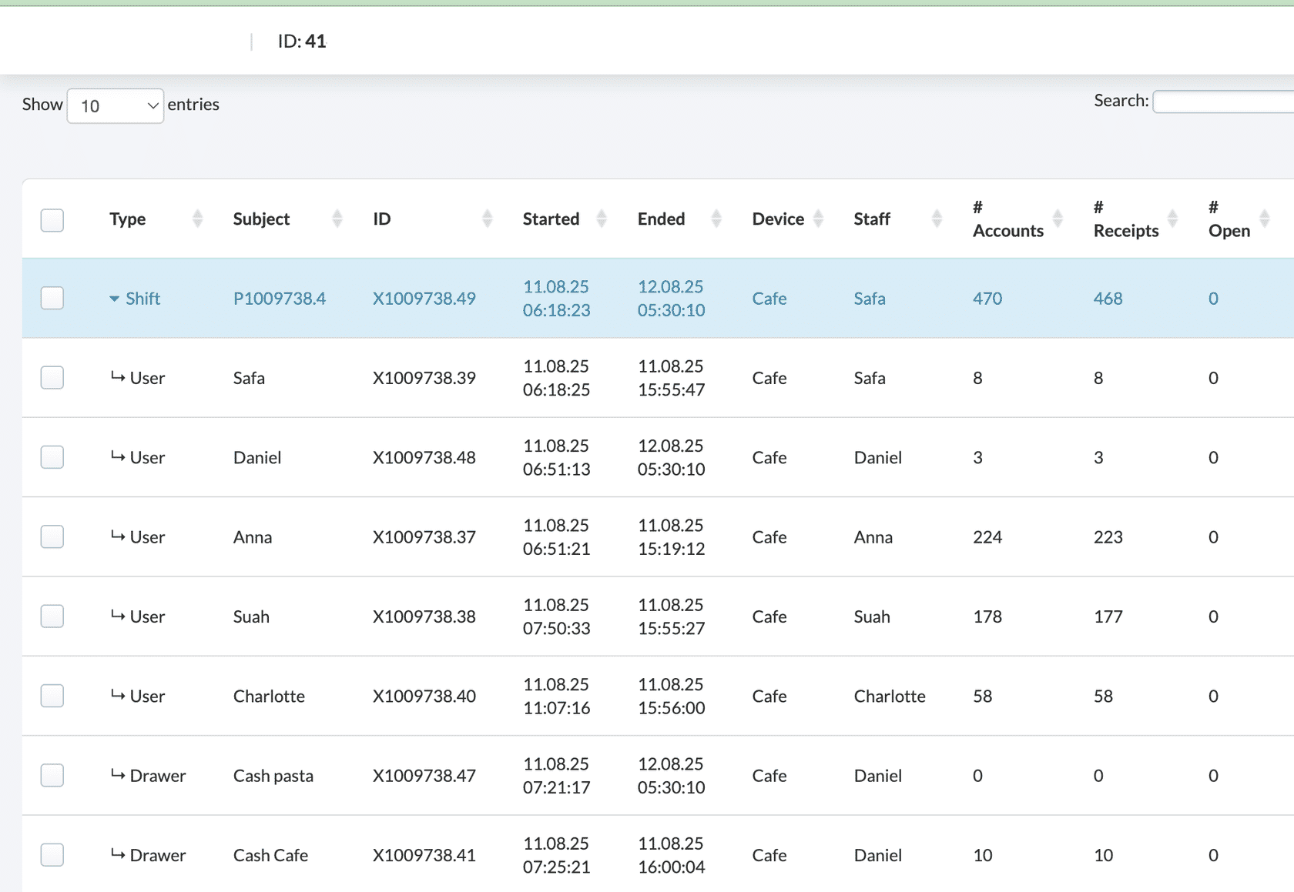Image resolution: width=1294 pixels, height=892 pixels.
Task: Click the Started column sort arrows
Action: [x=602, y=219]
